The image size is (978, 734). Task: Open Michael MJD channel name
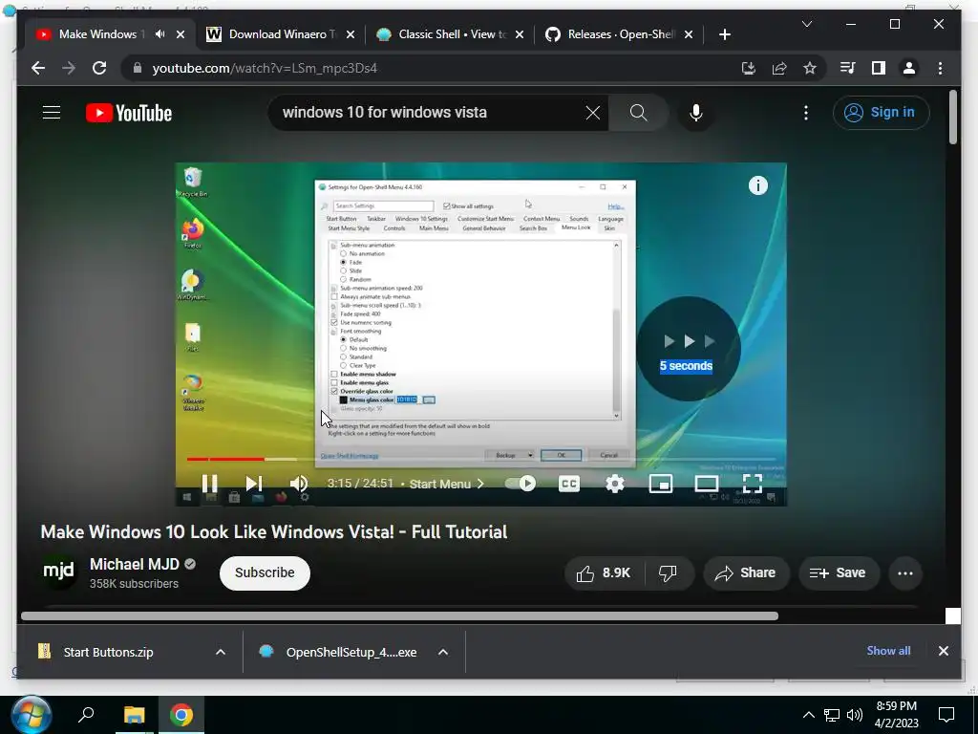pyautogui.click(x=134, y=564)
